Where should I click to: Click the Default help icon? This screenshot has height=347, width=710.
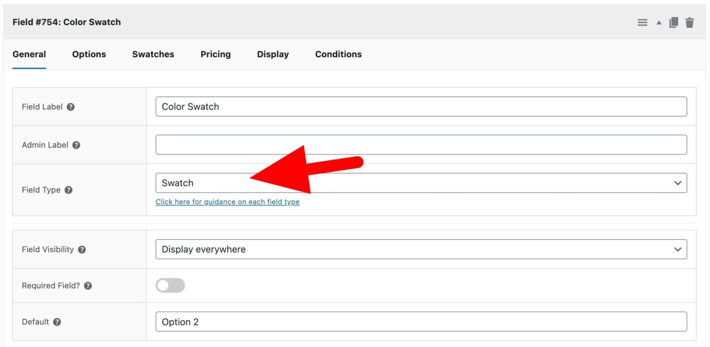pos(57,322)
